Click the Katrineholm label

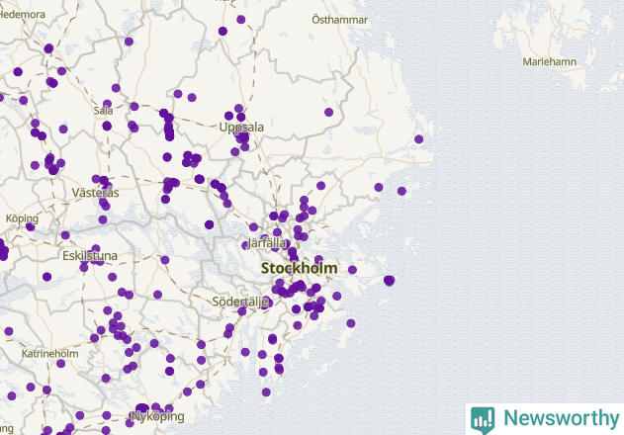pyautogui.click(x=49, y=353)
